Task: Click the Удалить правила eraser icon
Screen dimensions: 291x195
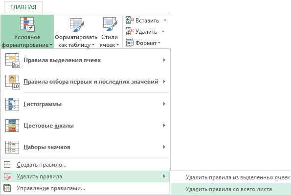Action: pyautogui.click(x=7, y=176)
